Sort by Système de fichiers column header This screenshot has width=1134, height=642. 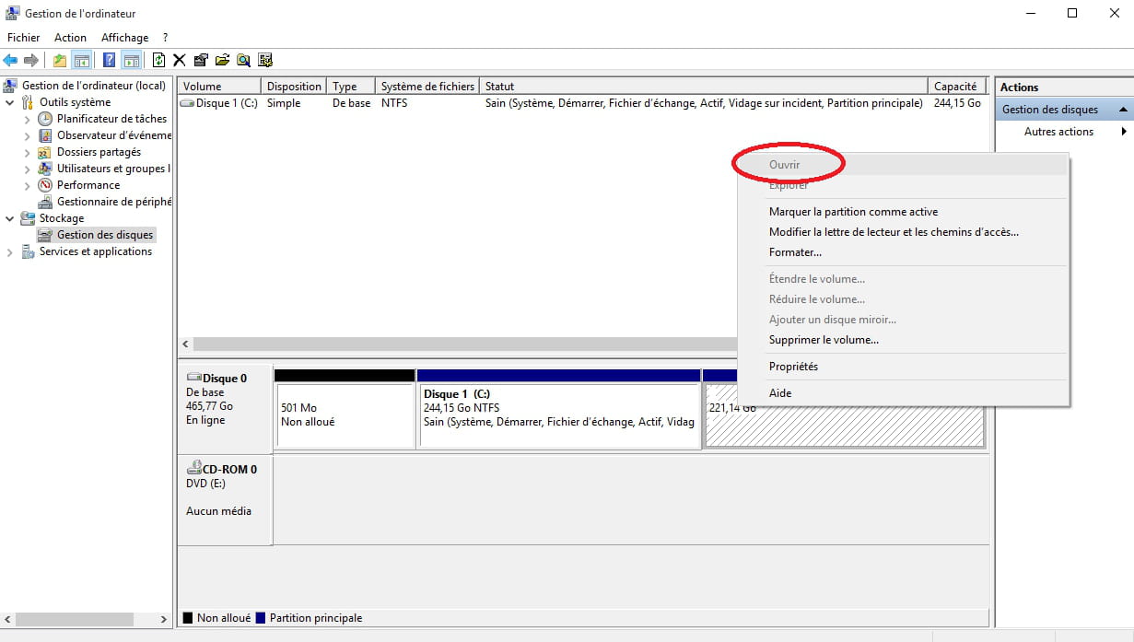[428, 87]
